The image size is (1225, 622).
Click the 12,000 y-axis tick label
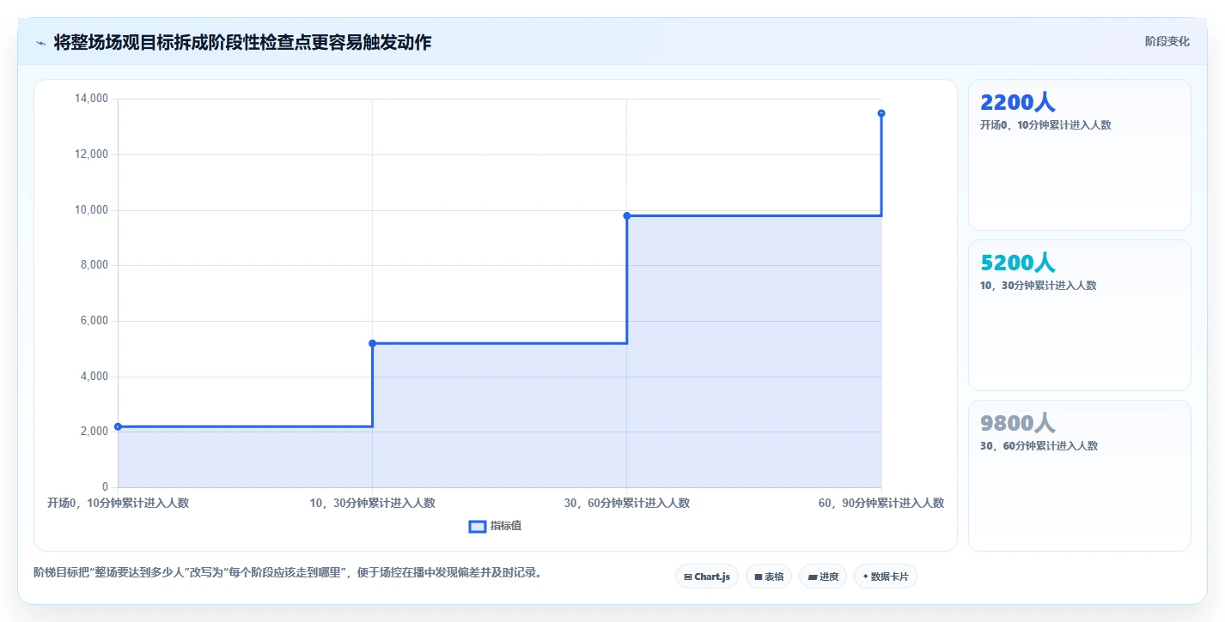[92, 154]
